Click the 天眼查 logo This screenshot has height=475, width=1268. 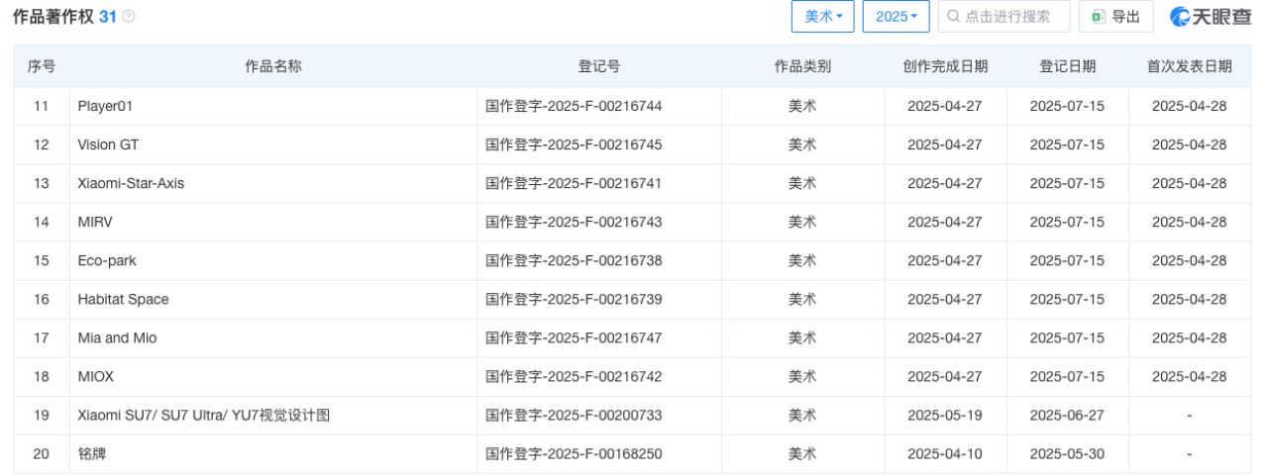click(1212, 17)
